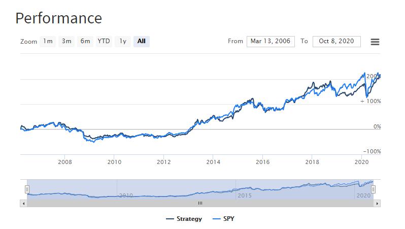Edit the From date Mar 13, 2006
Image resolution: width=405 pixels, height=229 pixels.
click(x=271, y=41)
